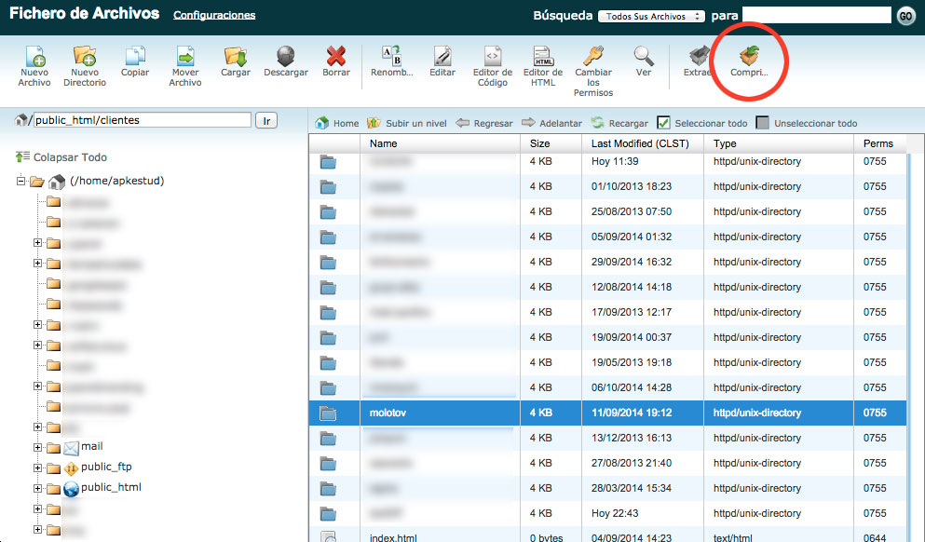Expand the public_html folder node

38,488
